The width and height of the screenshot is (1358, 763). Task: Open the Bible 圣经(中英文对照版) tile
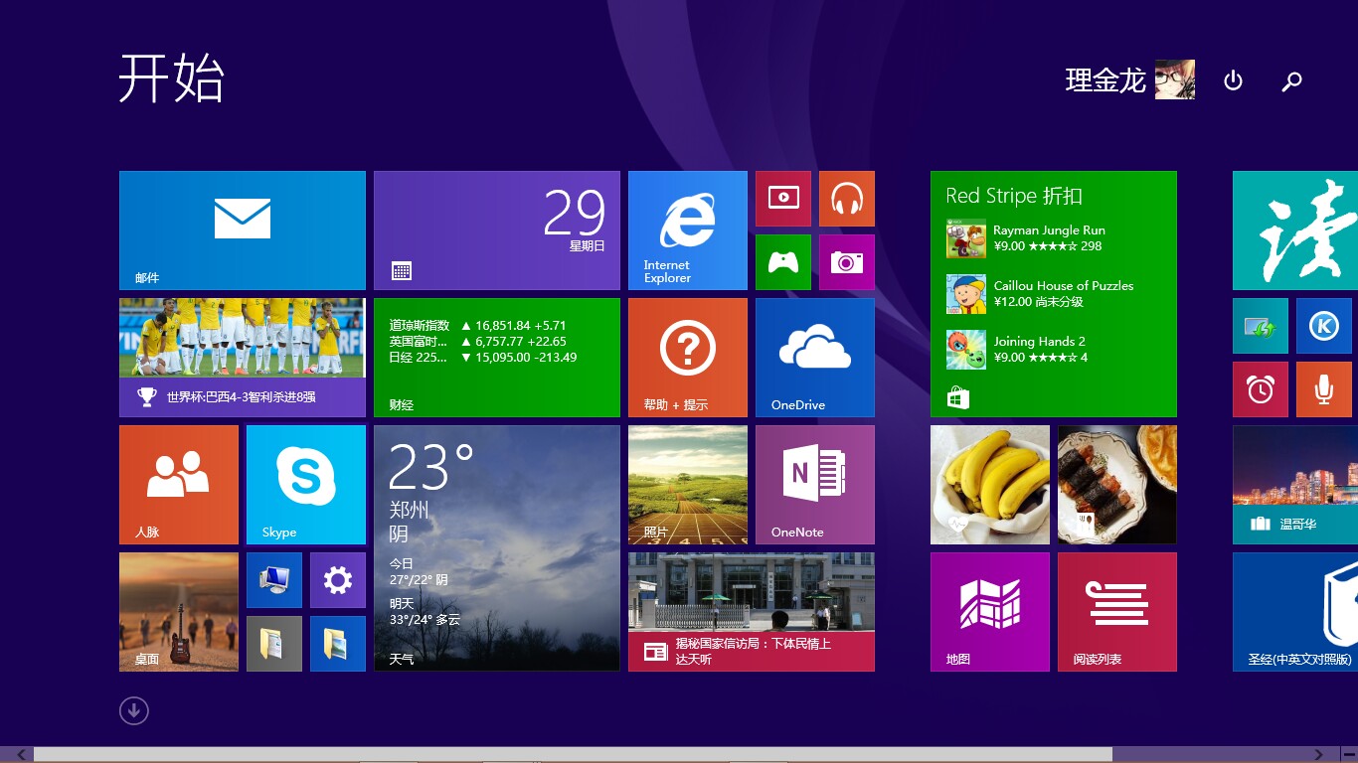click(1295, 612)
